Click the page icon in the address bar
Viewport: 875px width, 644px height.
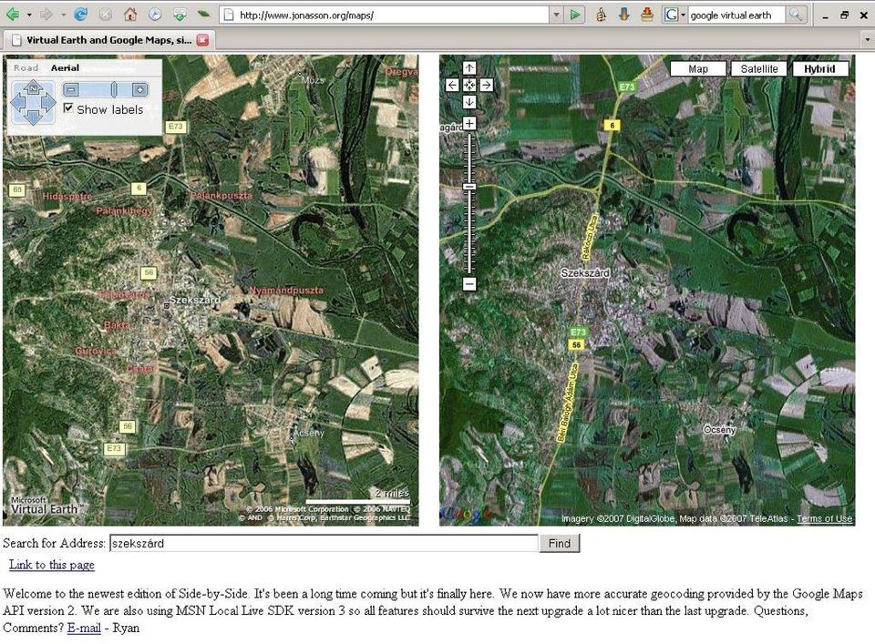(x=228, y=15)
